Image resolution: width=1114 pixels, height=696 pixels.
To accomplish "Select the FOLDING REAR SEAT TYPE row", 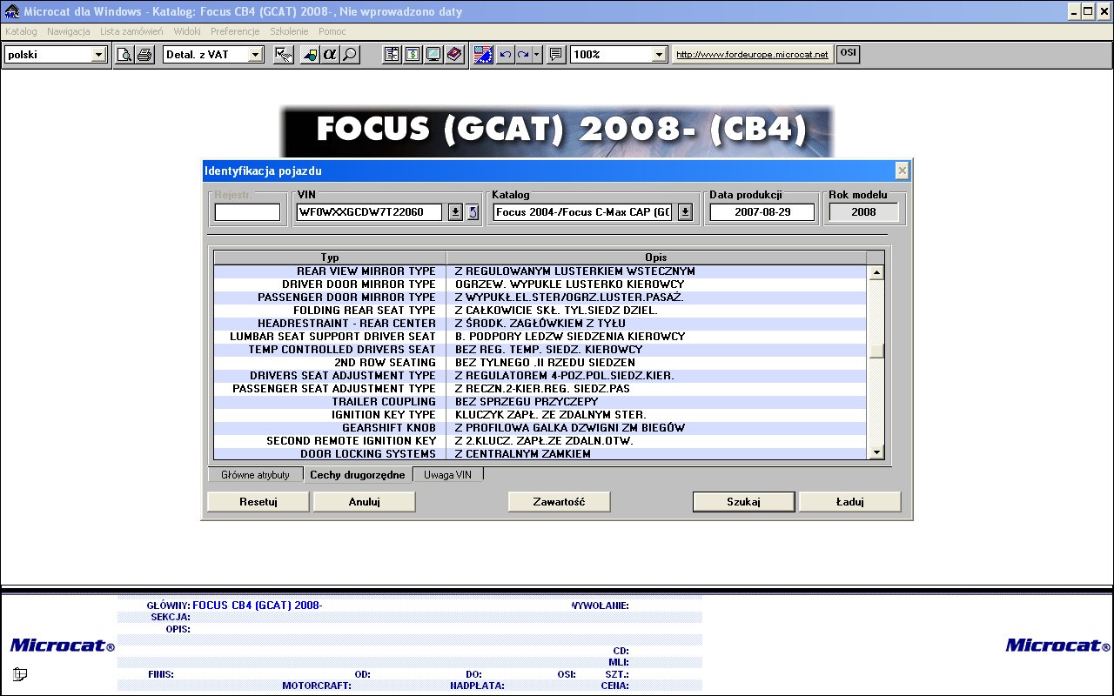I will click(541, 311).
